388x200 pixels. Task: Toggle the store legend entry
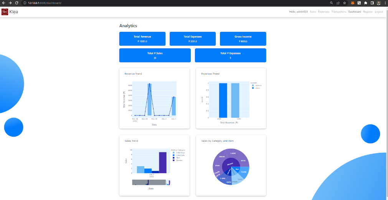256,88
